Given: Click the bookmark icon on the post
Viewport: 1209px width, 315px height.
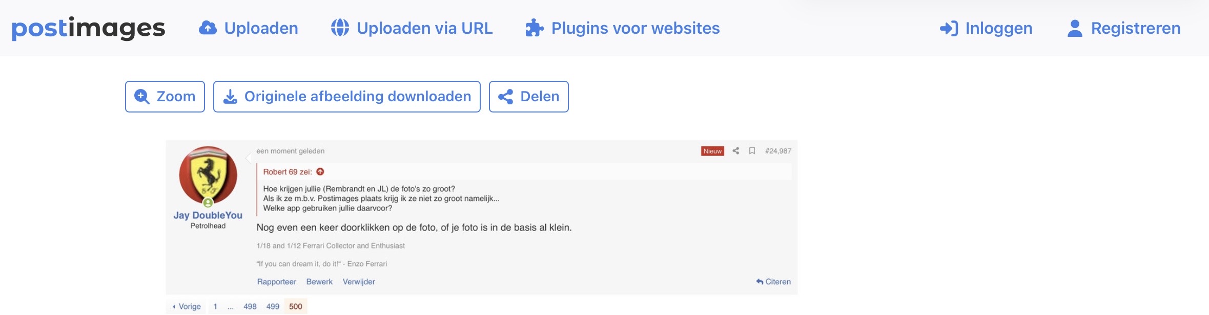Looking at the screenshot, I should (x=752, y=151).
